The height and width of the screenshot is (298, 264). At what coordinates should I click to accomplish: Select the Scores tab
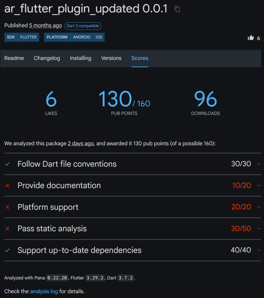[140, 58]
